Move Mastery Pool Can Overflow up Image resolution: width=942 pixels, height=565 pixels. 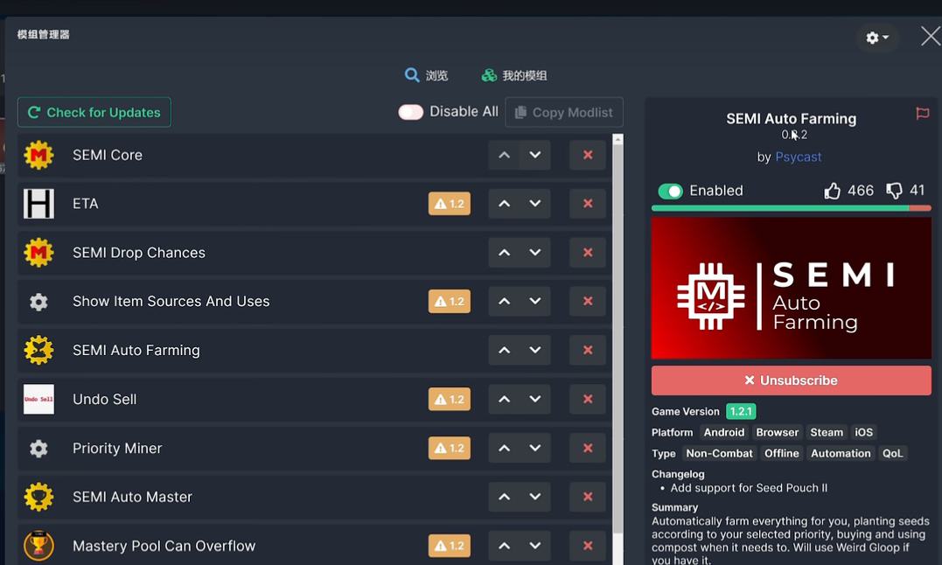pos(504,546)
